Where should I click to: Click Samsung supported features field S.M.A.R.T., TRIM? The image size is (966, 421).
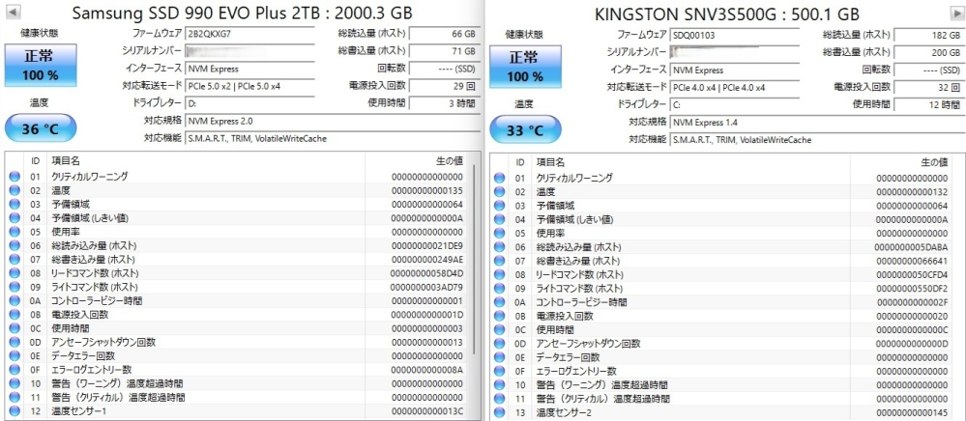click(332, 138)
